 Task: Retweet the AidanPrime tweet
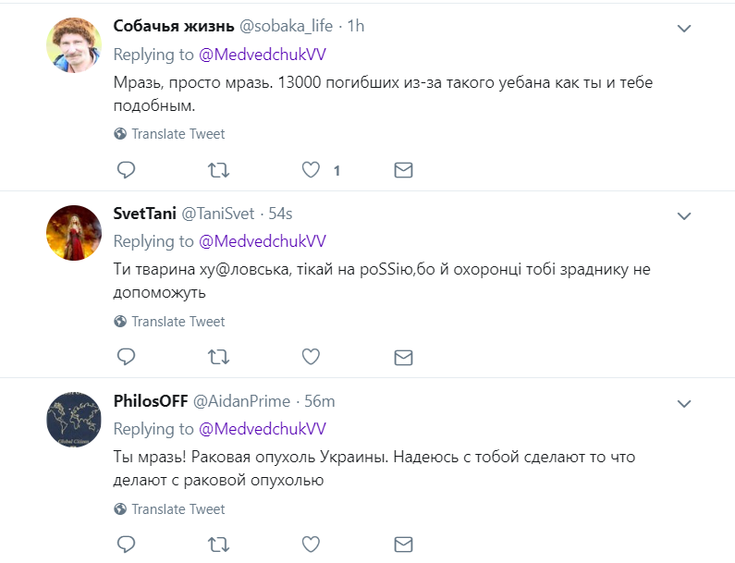coord(219,544)
